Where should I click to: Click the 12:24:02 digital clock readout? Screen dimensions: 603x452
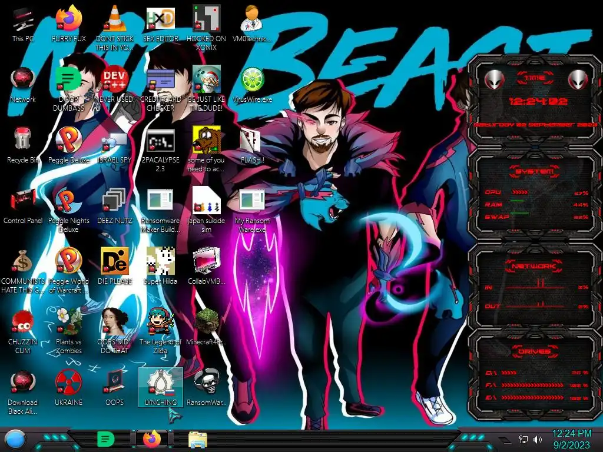click(x=538, y=101)
